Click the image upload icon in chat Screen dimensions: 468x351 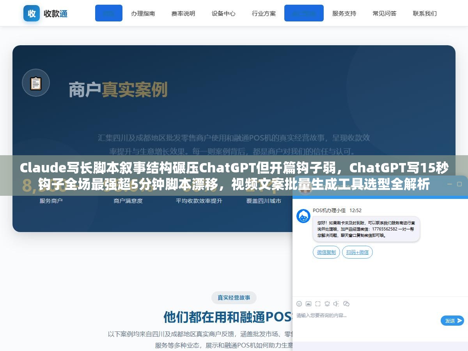point(308,303)
